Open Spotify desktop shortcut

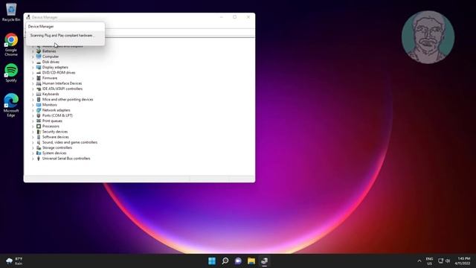(11, 73)
